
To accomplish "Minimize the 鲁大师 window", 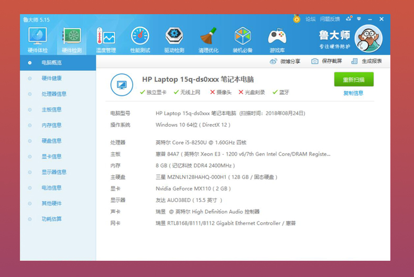I will pyautogui.click(x=370, y=19).
